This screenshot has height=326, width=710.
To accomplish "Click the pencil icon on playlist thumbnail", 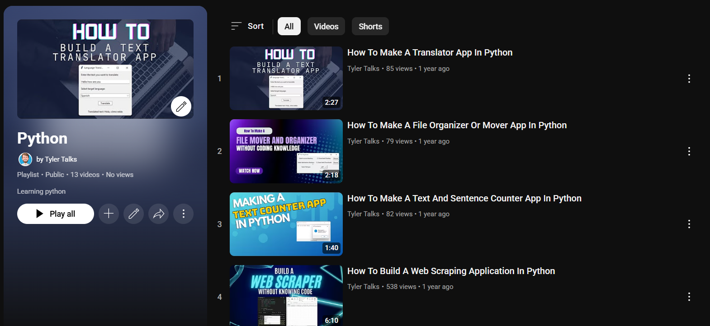I will 181,107.
